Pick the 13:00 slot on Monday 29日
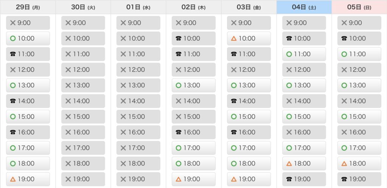The width and height of the screenshot is (387, 188). [x=28, y=86]
